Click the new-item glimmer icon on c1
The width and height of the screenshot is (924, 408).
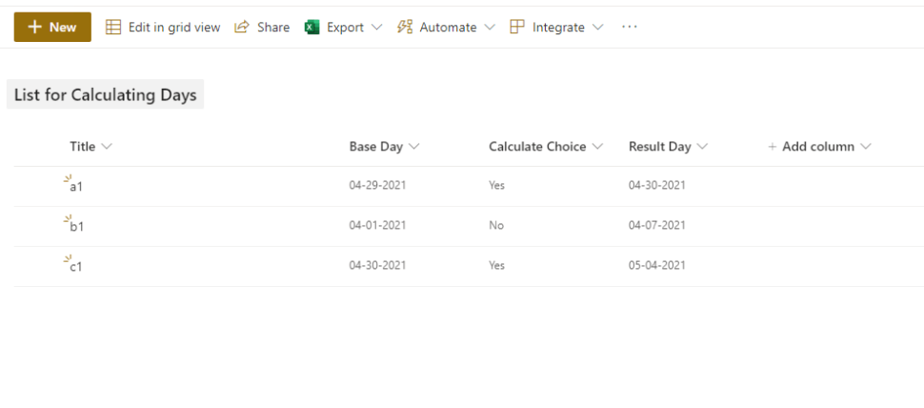68,258
